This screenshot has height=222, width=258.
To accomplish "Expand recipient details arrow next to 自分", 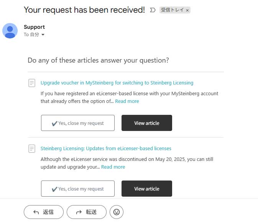I will 43,35.
